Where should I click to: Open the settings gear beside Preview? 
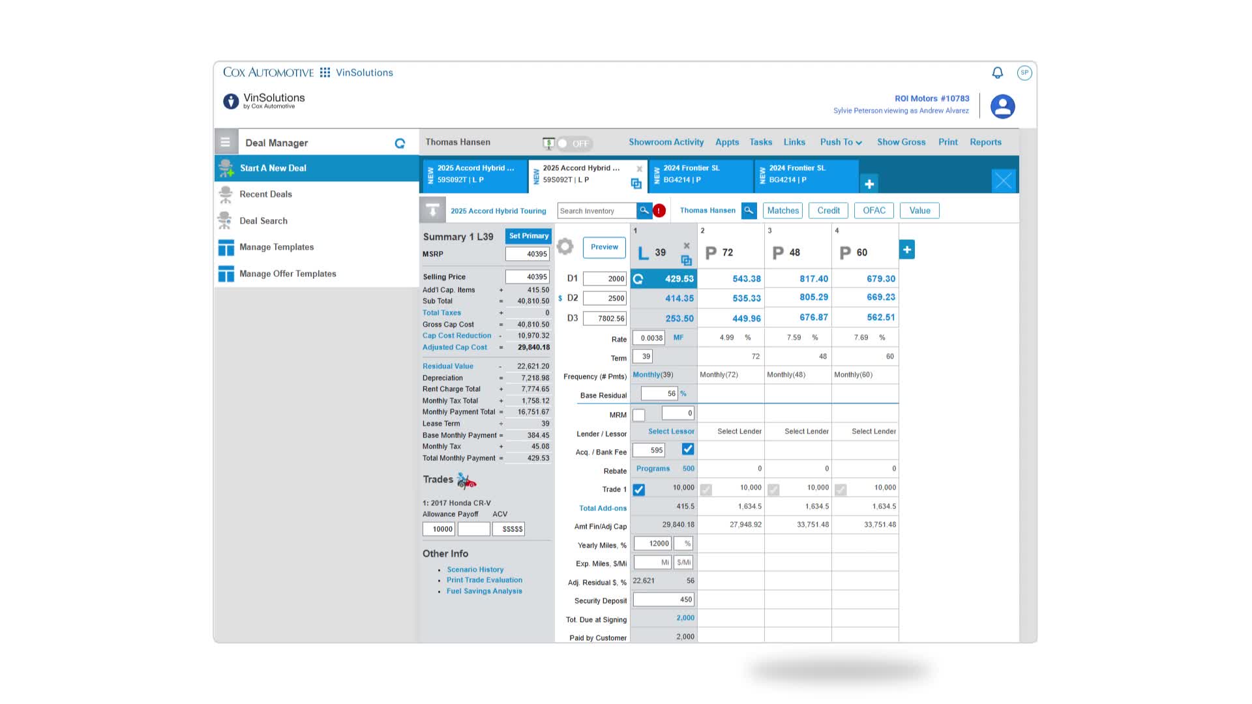565,247
